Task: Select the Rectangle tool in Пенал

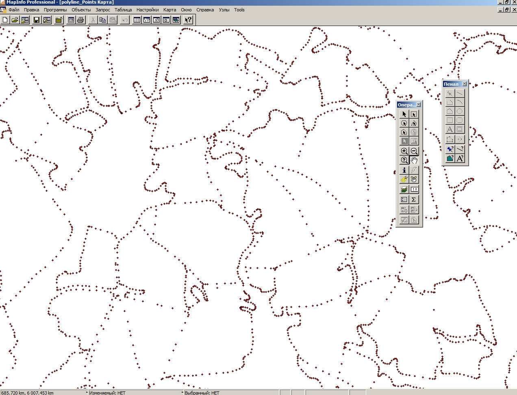Action: pos(450,120)
